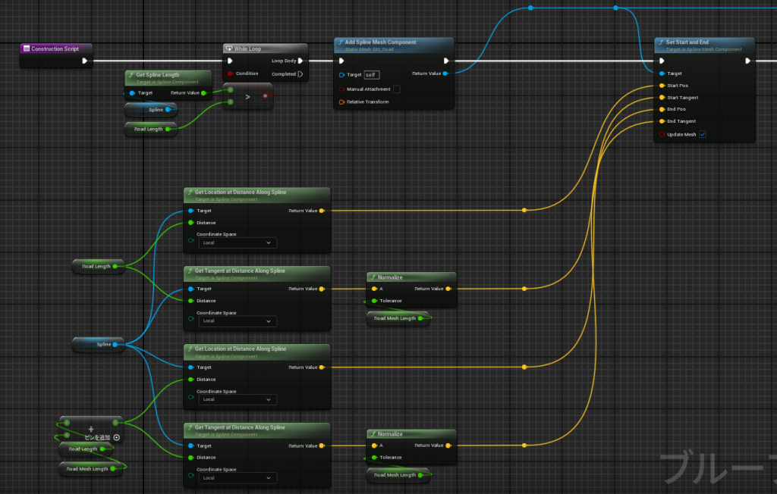Click the Completed exec pin on While Loop
The width and height of the screenshot is (777, 494).
tap(300, 73)
